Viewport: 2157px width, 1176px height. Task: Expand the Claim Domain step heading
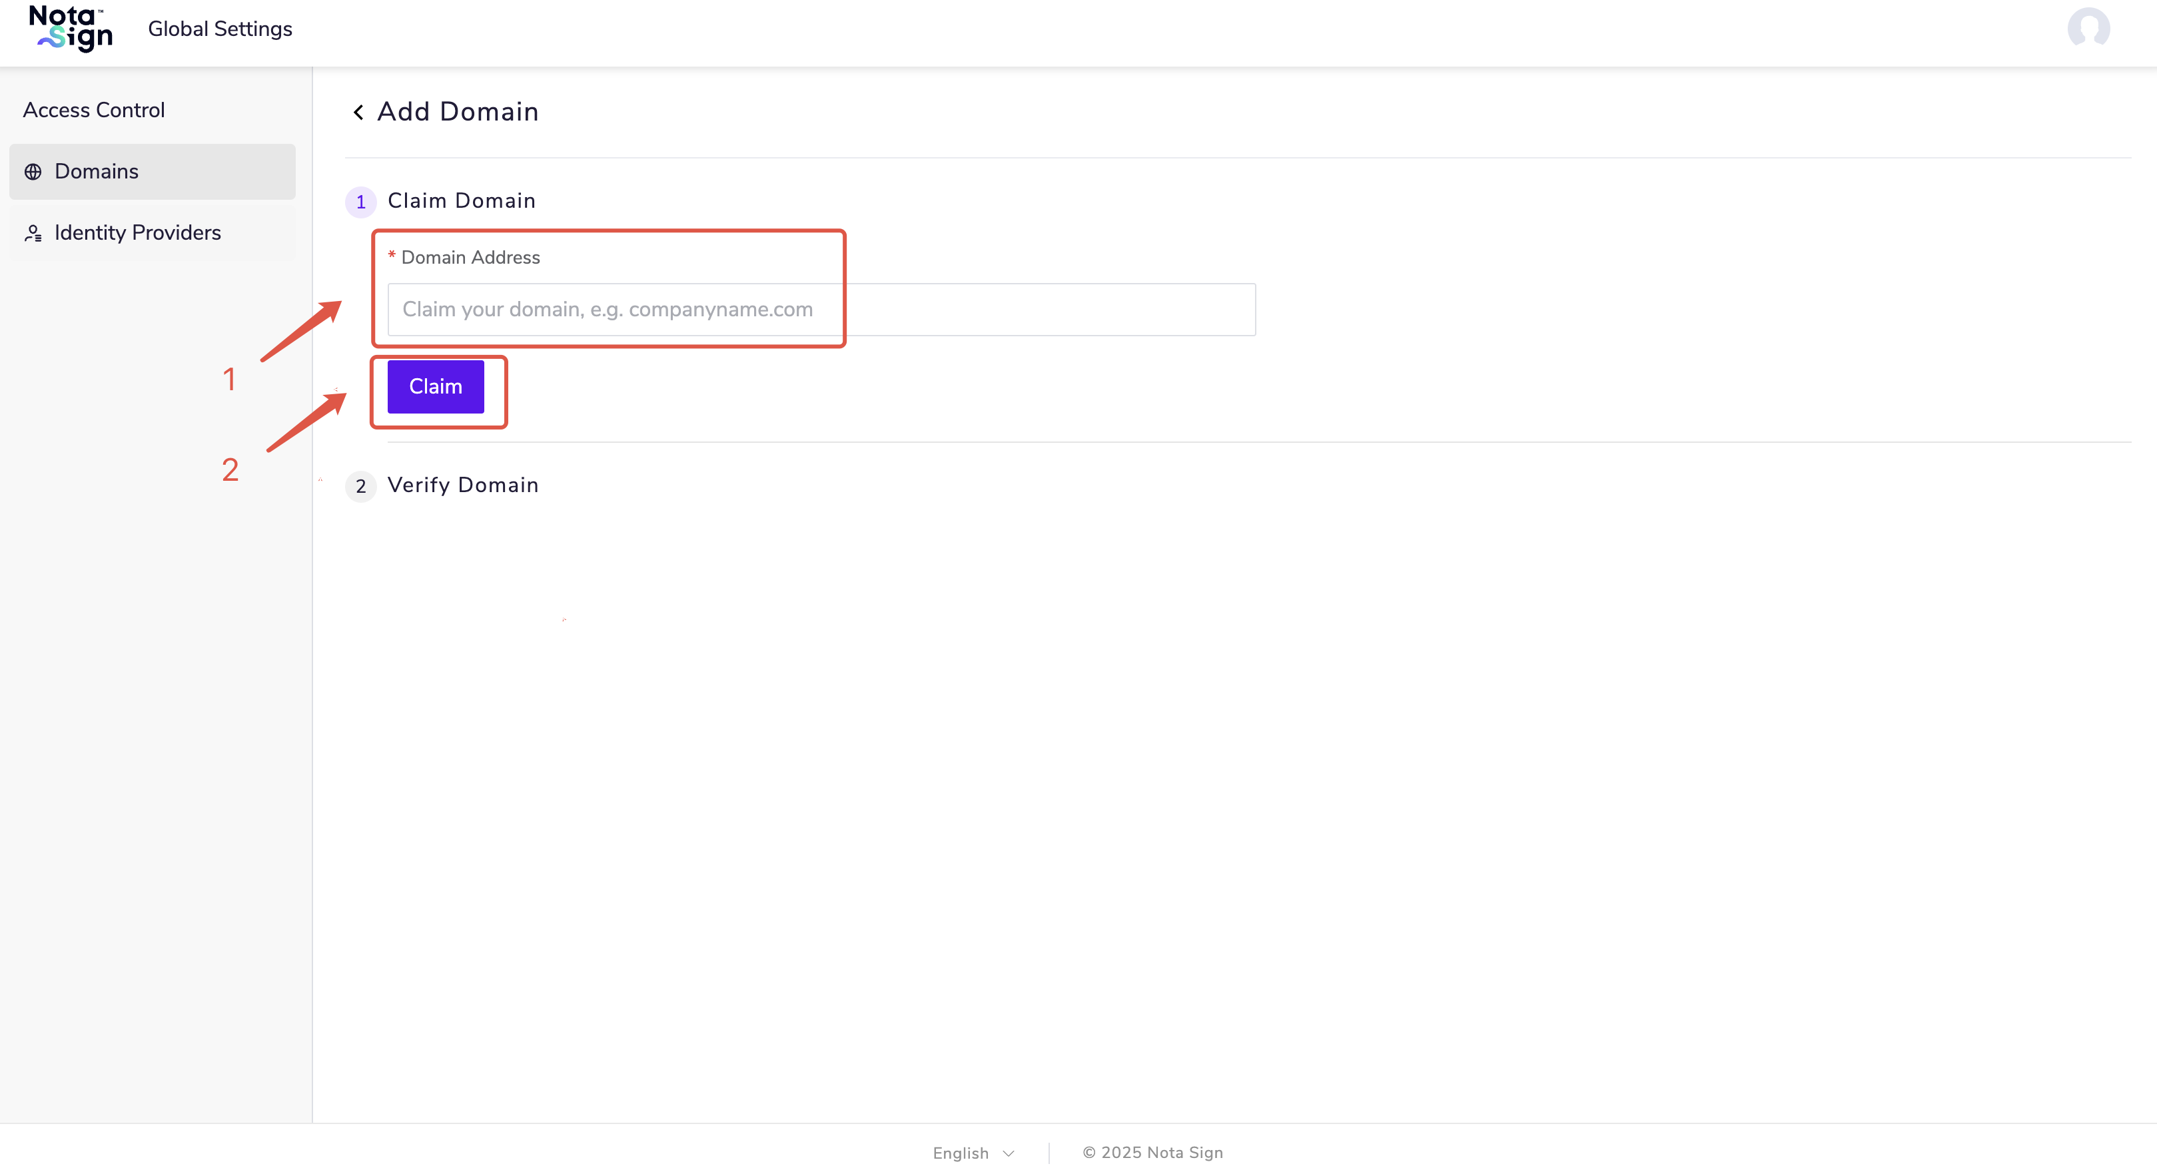click(462, 201)
